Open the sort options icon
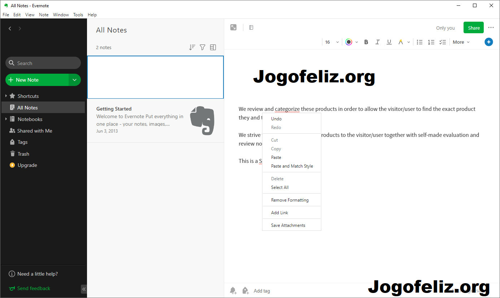The width and height of the screenshot is (500, 298). click(192, 47)
